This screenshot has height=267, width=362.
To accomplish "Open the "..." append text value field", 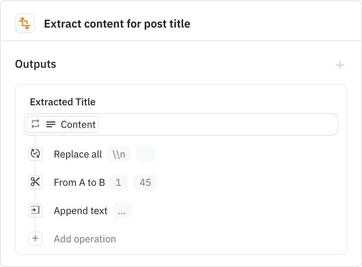I will pos(122,210).
